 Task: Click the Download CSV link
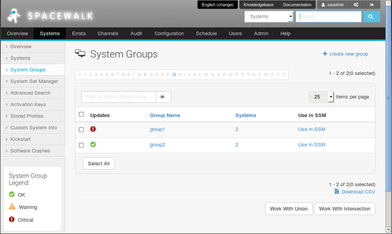tap(358, 192)
